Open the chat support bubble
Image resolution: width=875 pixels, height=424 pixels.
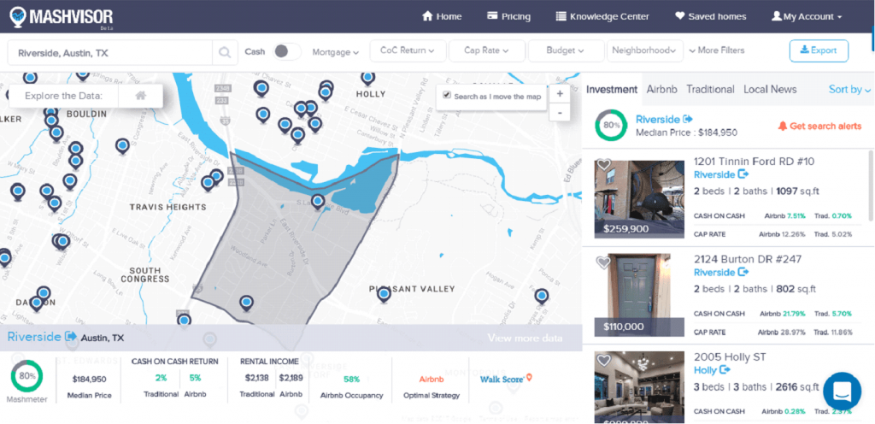(x=842, y=391)
